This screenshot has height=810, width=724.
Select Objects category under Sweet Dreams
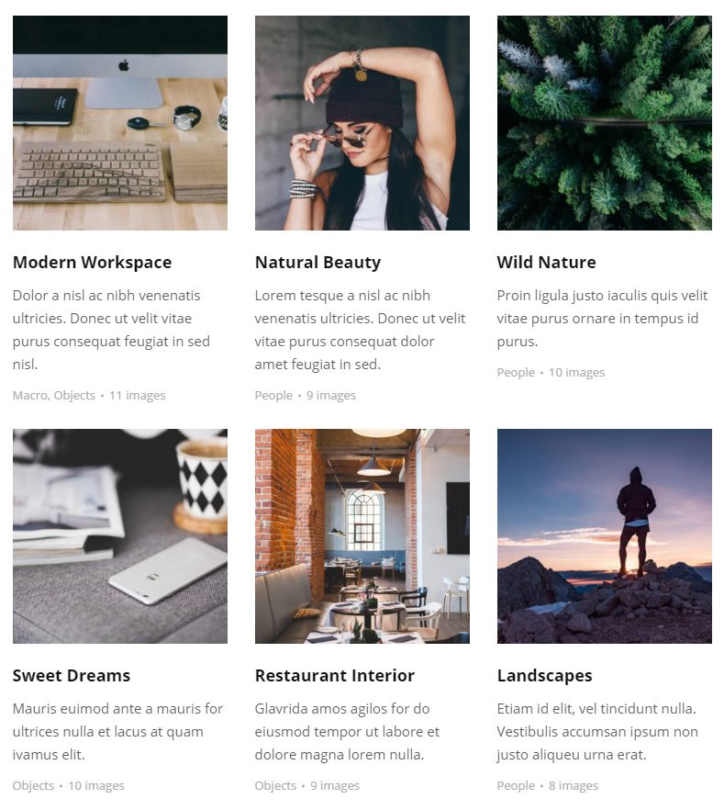point(34,786)
